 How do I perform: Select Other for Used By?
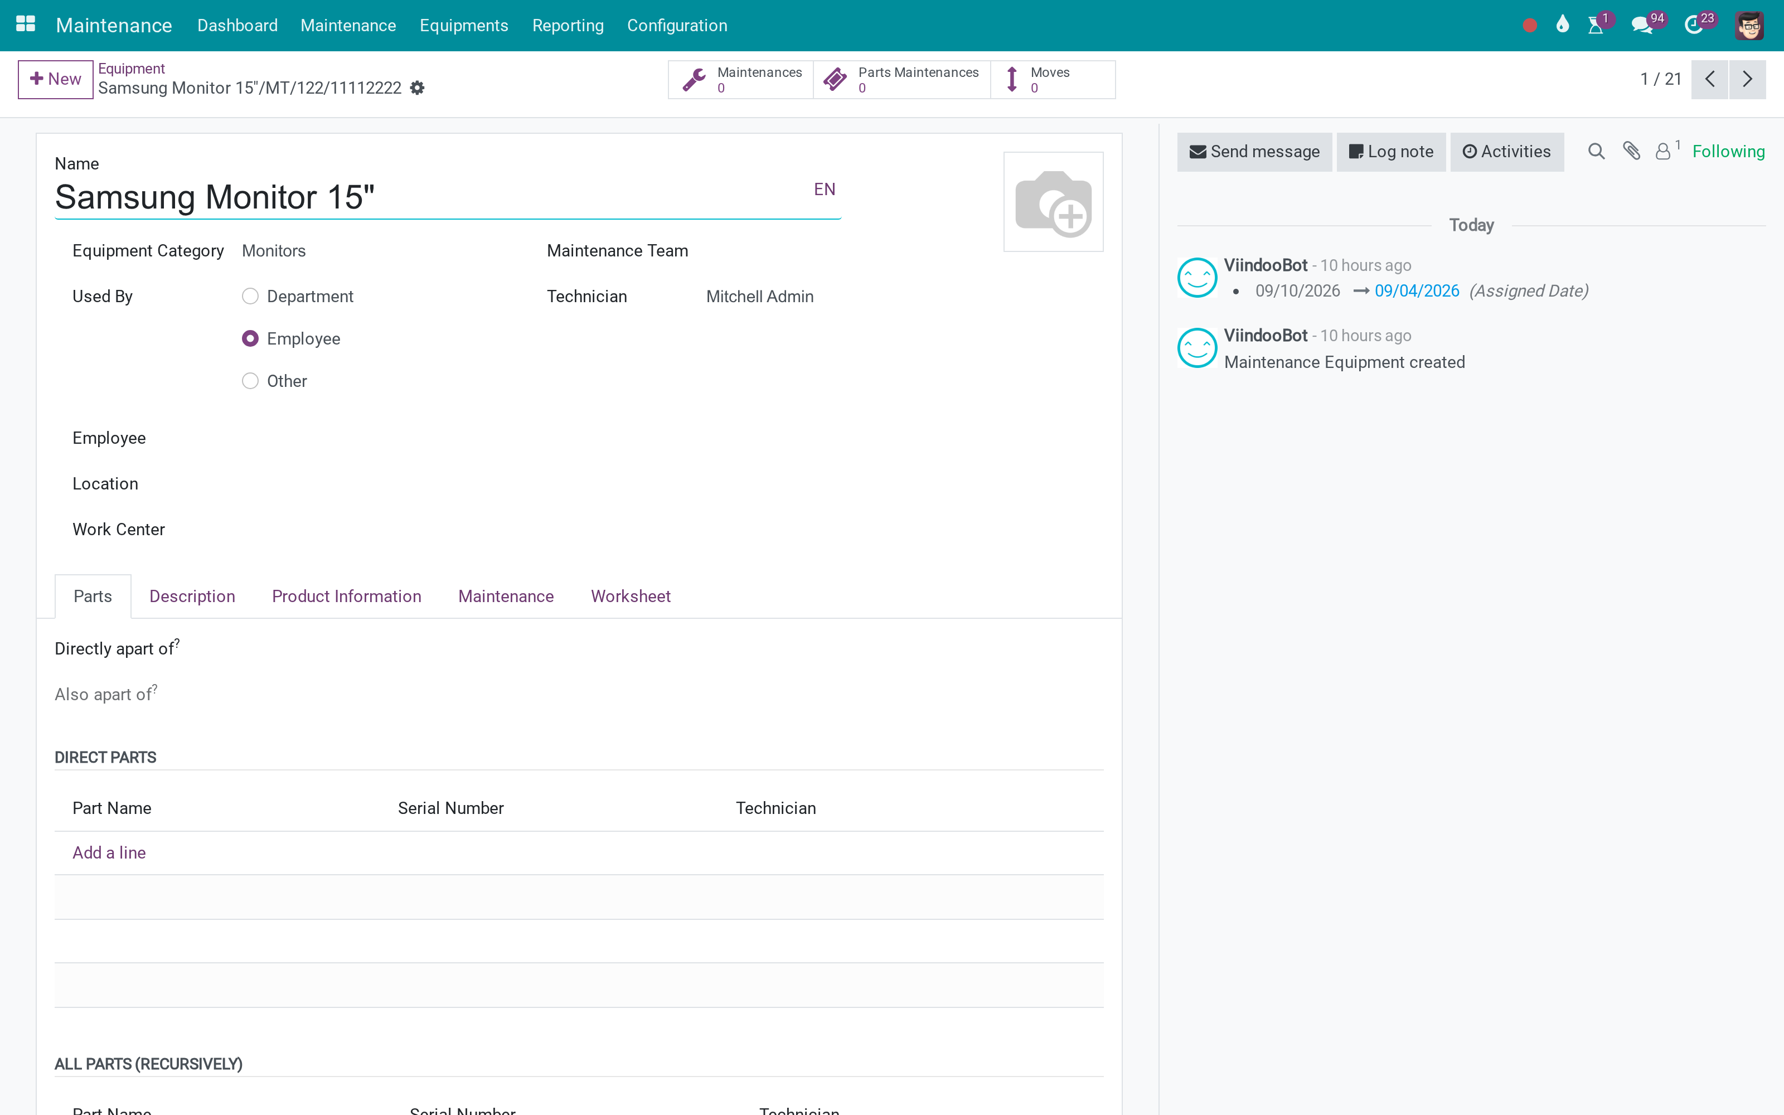tap(251, 381)
